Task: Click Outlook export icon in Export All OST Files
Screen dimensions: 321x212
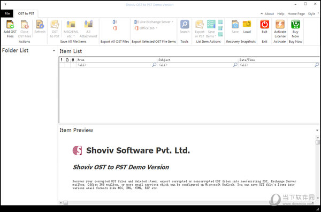Action: (115, 22)
